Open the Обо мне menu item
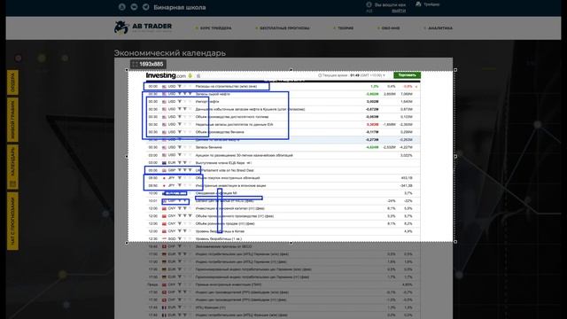 click(x=391, y=27)
